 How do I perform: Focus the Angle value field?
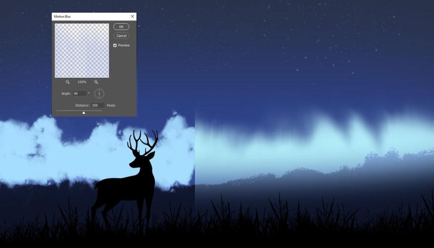(x=80, y=94)
